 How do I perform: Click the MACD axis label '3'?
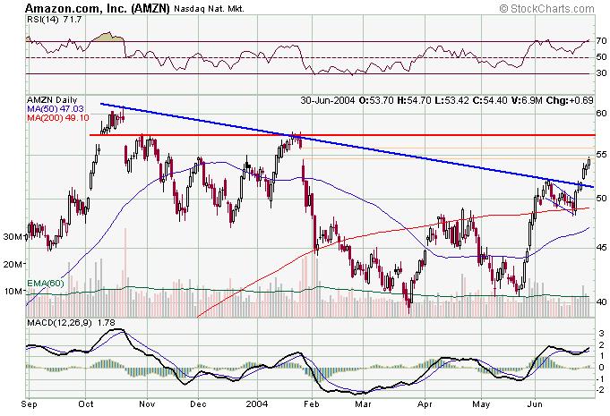[601, 334]
